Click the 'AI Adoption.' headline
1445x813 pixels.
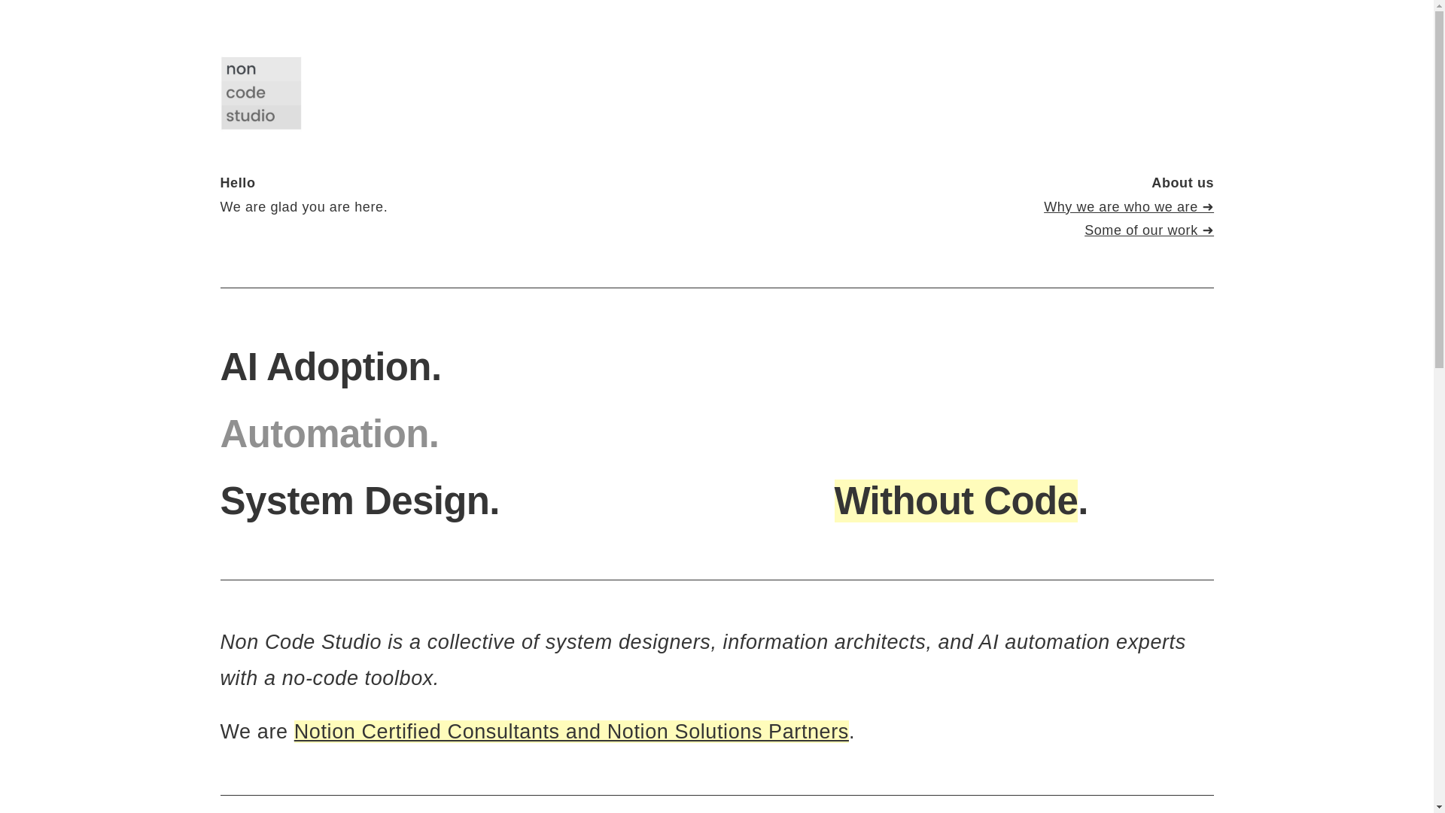pyautogui.click(x=330, y=367)
